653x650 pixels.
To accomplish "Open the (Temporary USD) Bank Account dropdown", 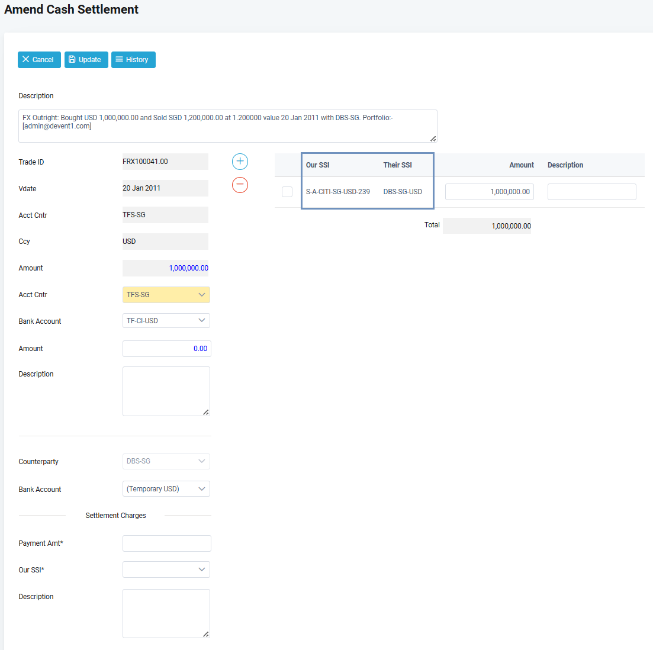I will 166,489.
